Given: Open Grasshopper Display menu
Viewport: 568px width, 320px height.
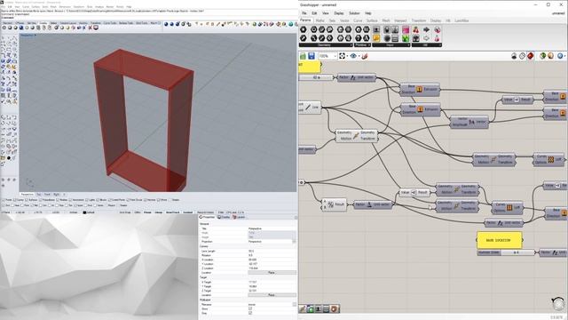Looking at the screenshot, I should tap(339, 13).
